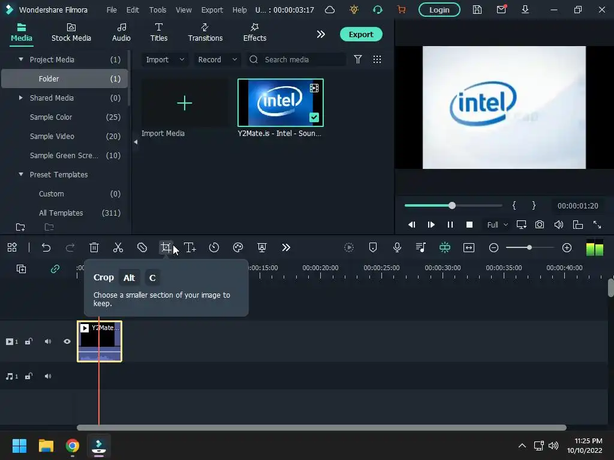The image size is (614, 460).
Task: Open the Tools menu
Action: pos(158,10)
